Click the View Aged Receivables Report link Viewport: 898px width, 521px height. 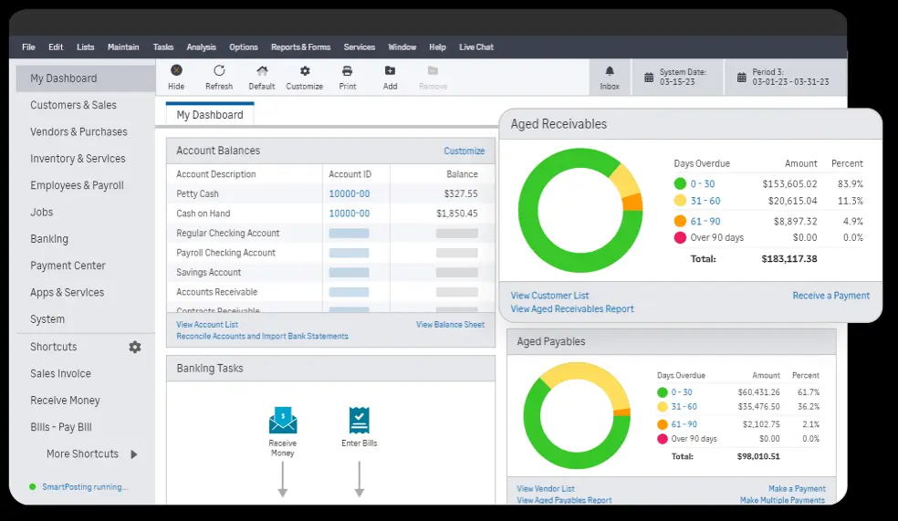coord(572,309)
